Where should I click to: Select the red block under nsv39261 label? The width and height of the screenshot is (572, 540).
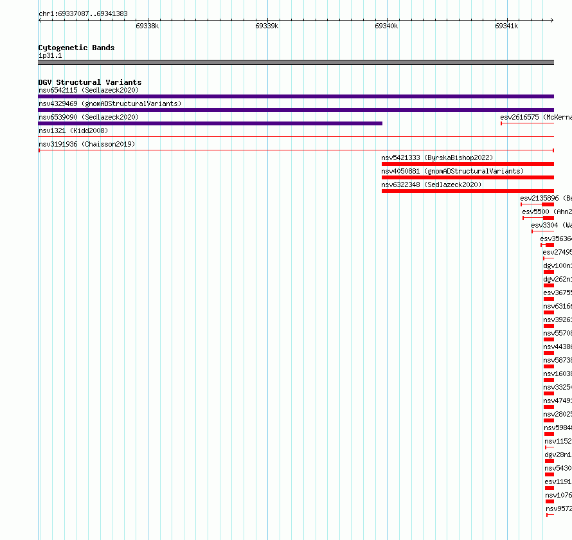point(549,326)
